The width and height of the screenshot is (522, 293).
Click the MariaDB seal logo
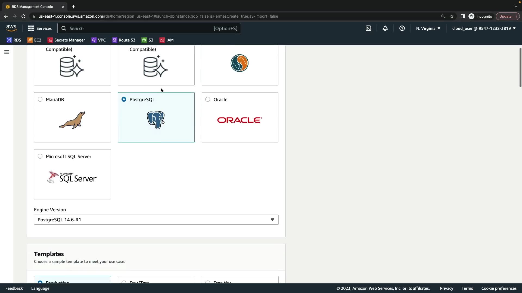(72, 120)
